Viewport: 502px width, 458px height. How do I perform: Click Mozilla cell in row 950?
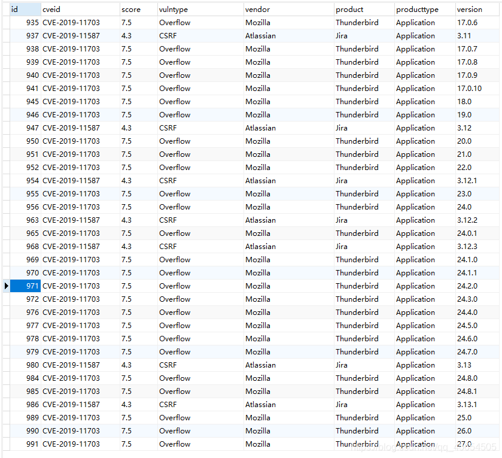pos(289,141)
